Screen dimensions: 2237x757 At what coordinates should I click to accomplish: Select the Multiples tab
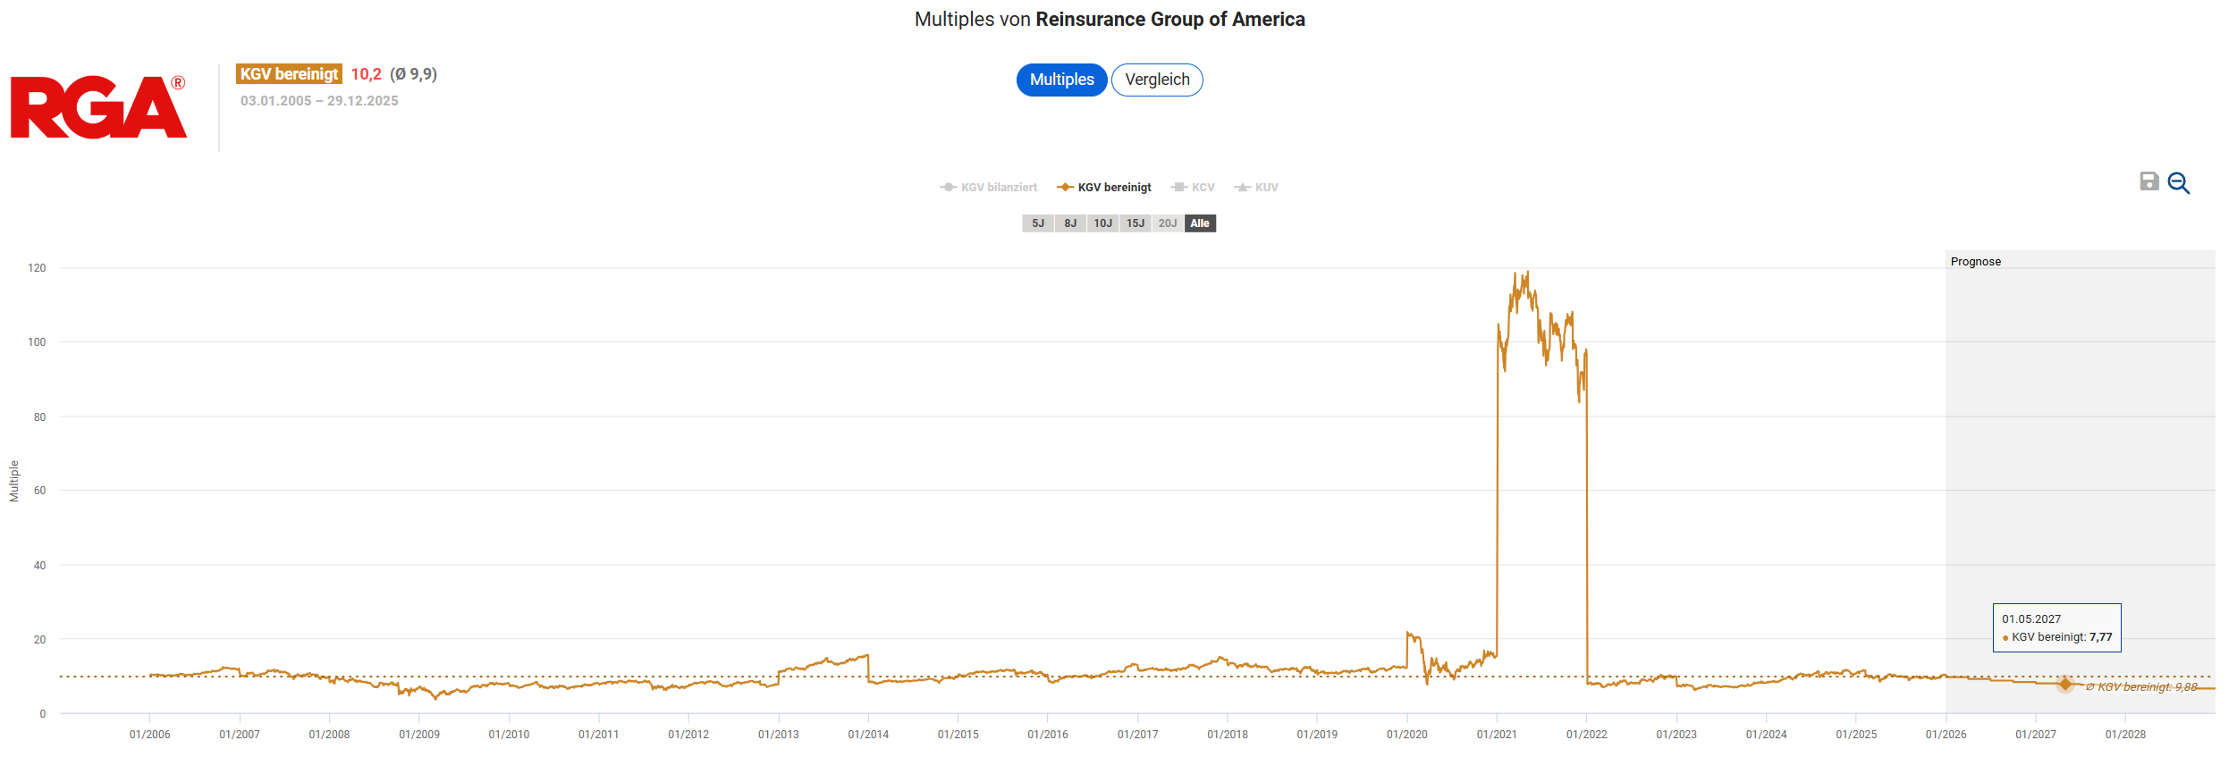click(1061, 80)
